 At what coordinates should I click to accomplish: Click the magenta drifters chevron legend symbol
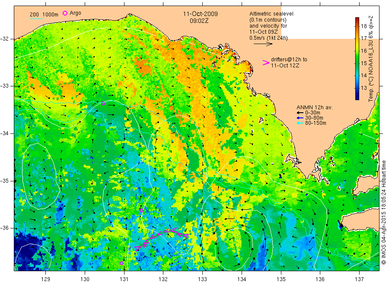266,63
